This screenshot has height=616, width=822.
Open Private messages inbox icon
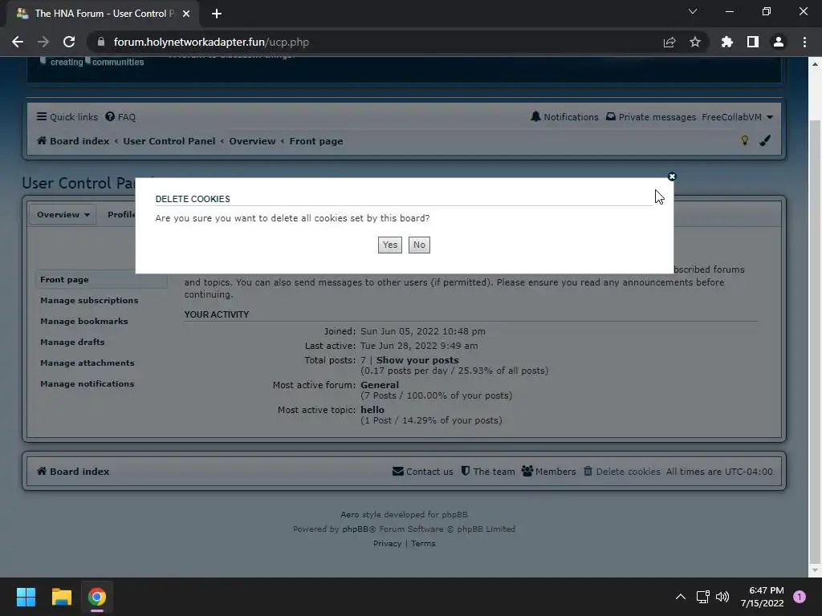[x=611, y=117]
